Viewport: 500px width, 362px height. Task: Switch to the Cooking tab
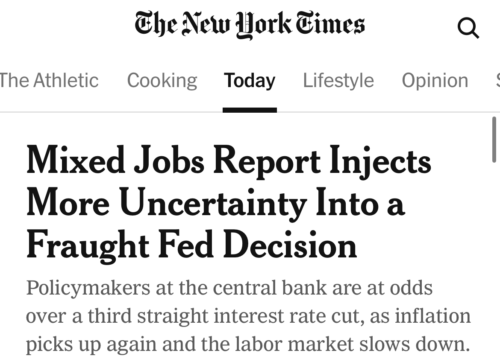coord(162,81)
